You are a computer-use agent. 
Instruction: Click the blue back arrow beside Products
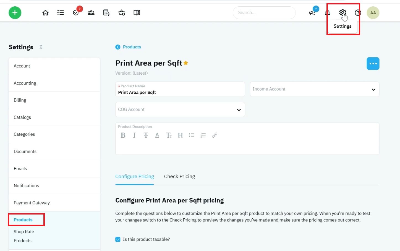[118, 47]
